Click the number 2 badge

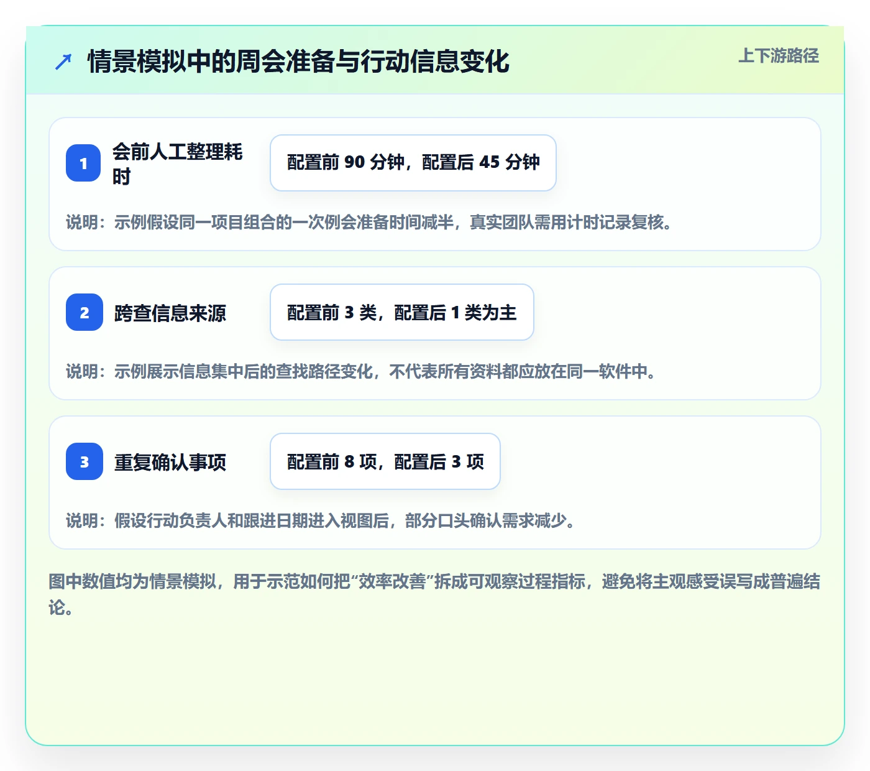(85, 312)
